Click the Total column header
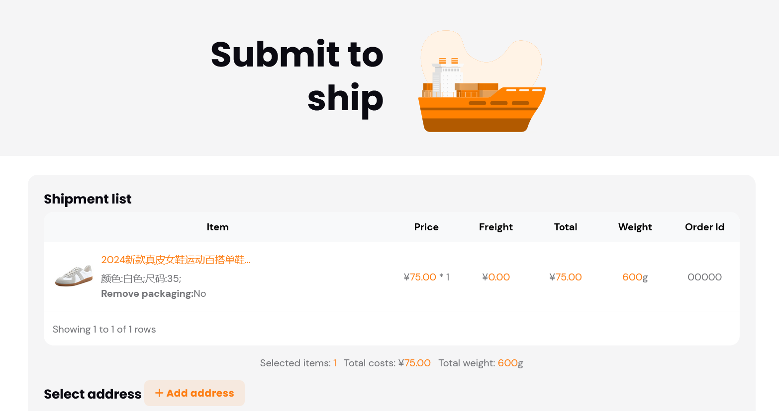Image resolution: width=779 pixels, height=411 pixels. 566,227
